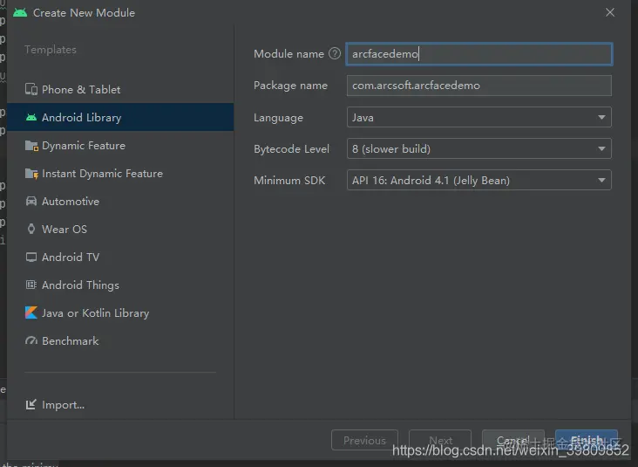Screen dimensions: 638x467
Task: Click the Instant Dynamic Feature folder icon
Action: pyautogui.click(x=31, y=174)
